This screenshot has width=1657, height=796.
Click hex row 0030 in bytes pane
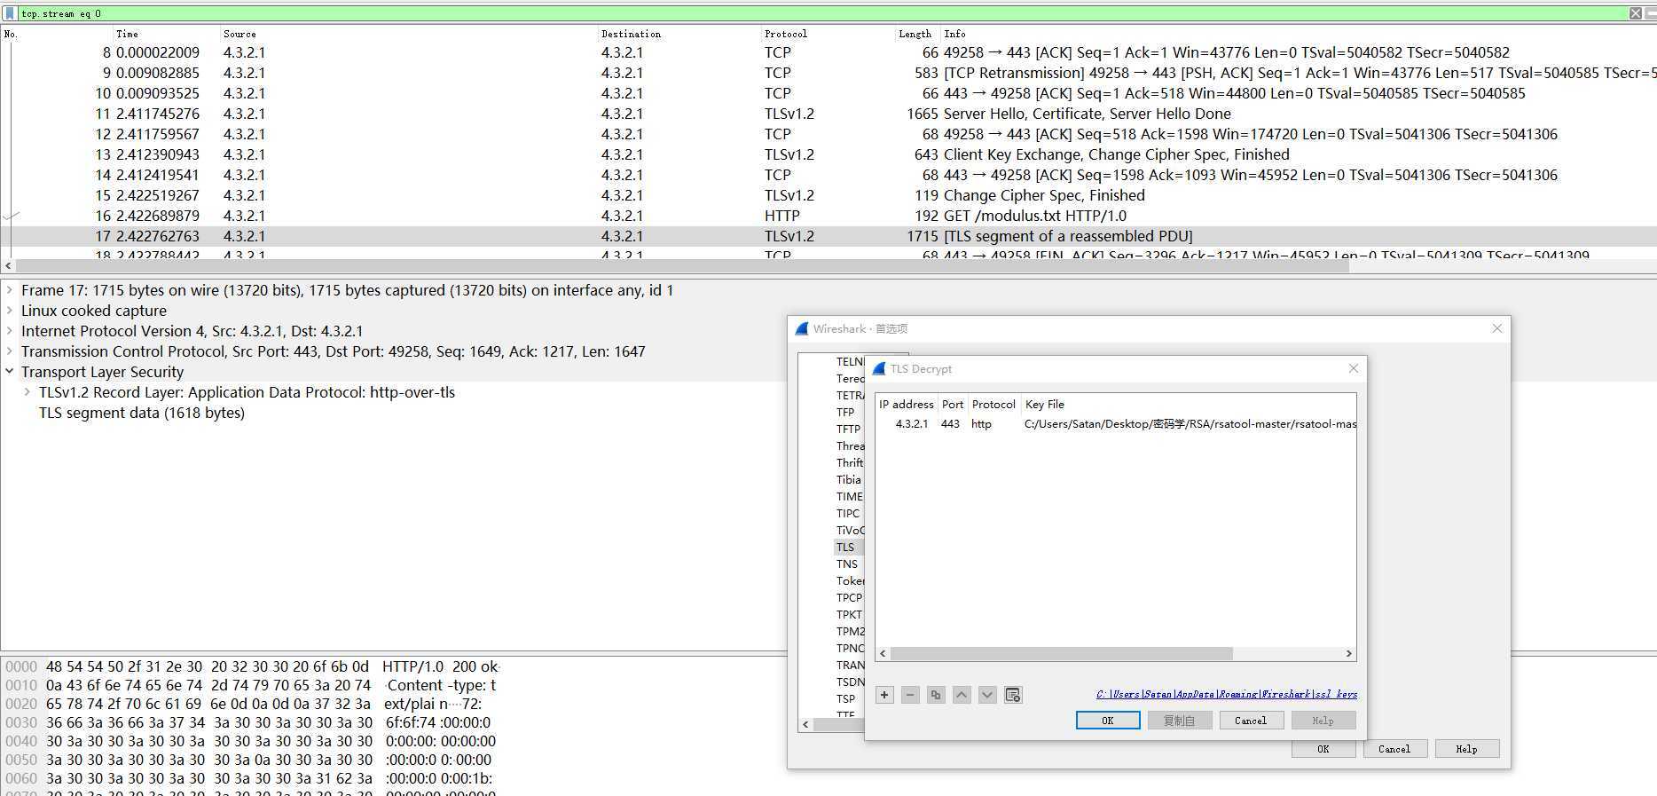coord(247,722)
